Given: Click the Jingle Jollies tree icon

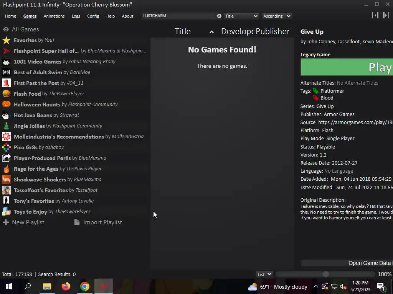Looking at the screenshot, I should [6, 126].
